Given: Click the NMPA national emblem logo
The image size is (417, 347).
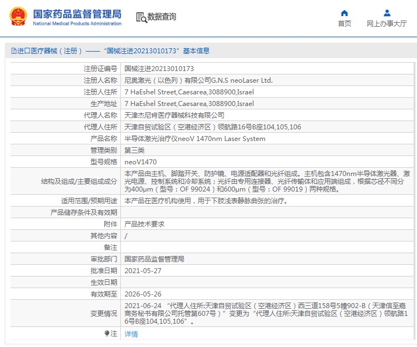Looking at the screenshot, I should (18, 17).
